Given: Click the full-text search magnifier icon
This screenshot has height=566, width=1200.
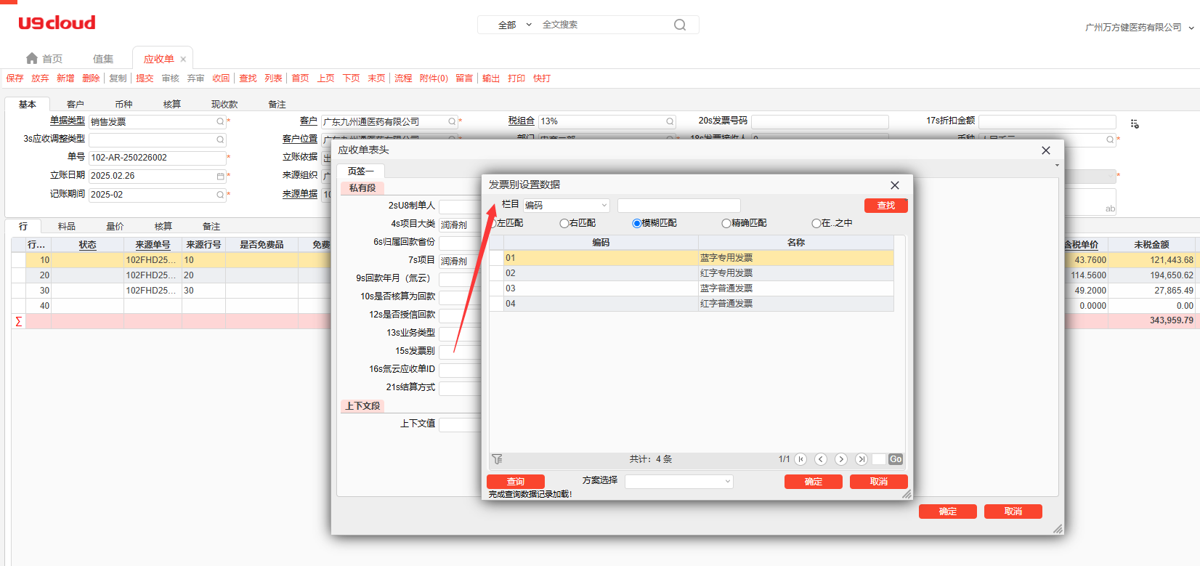Looking at the screenshot, I should point(679,25).
